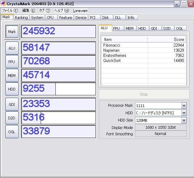Start the D2D benchmark button
This screenshot has width=194, height=178.
(12, 118)
